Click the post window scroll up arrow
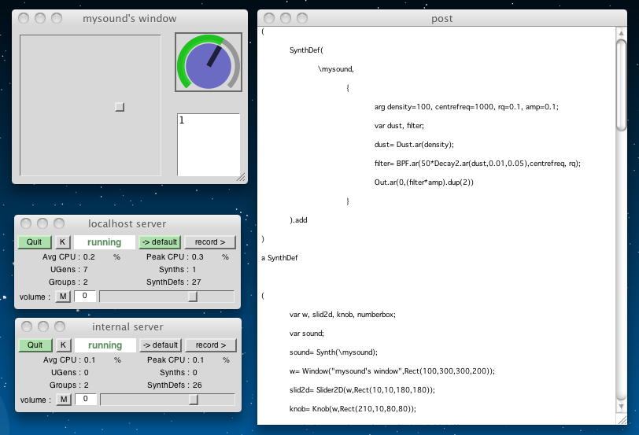Screen dimensions: 639x435 click(x=621, y=33)
